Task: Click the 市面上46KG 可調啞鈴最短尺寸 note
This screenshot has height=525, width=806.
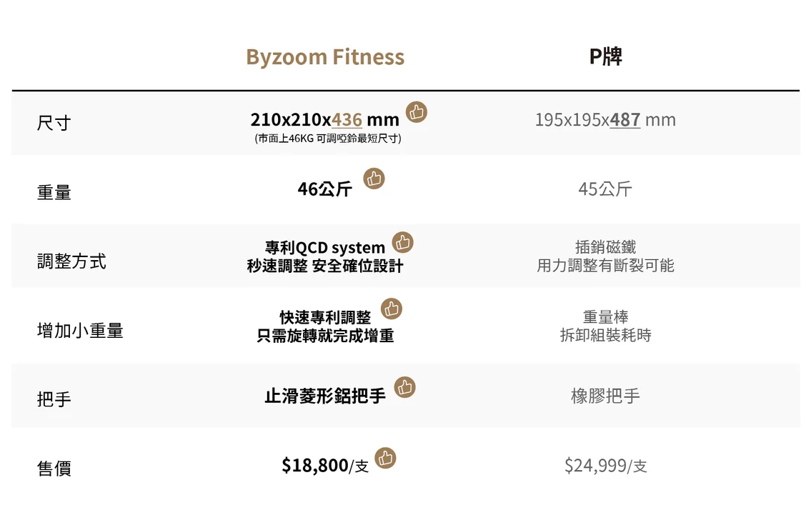Action: coord(328,138)
